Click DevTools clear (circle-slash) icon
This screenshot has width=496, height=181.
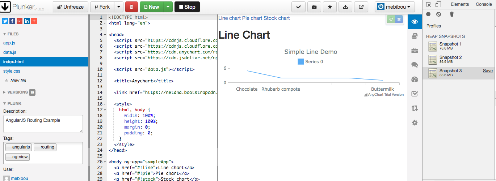(438, 14)
